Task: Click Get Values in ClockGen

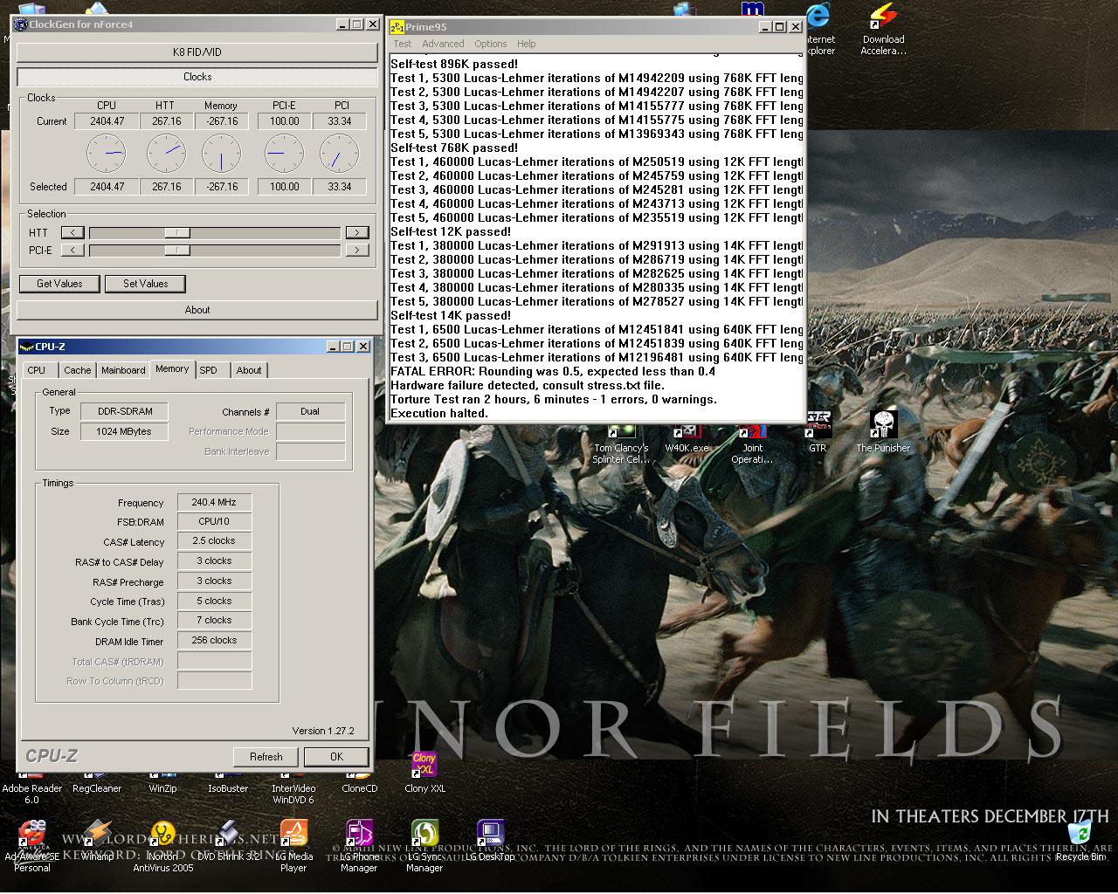Action: coord(59,284)
